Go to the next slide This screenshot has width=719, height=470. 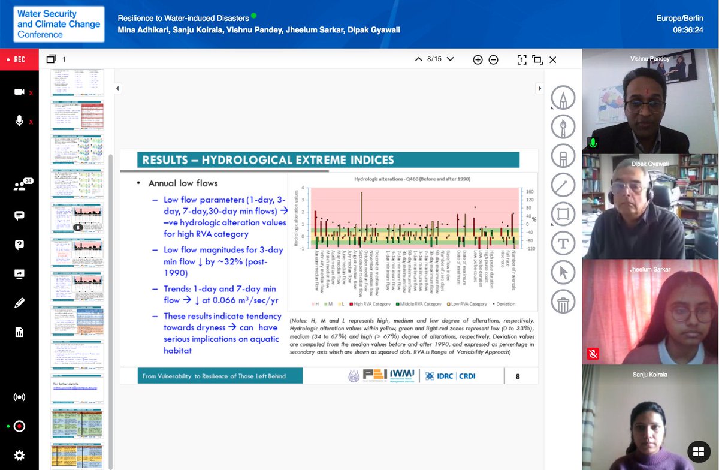tap(450, 59)
